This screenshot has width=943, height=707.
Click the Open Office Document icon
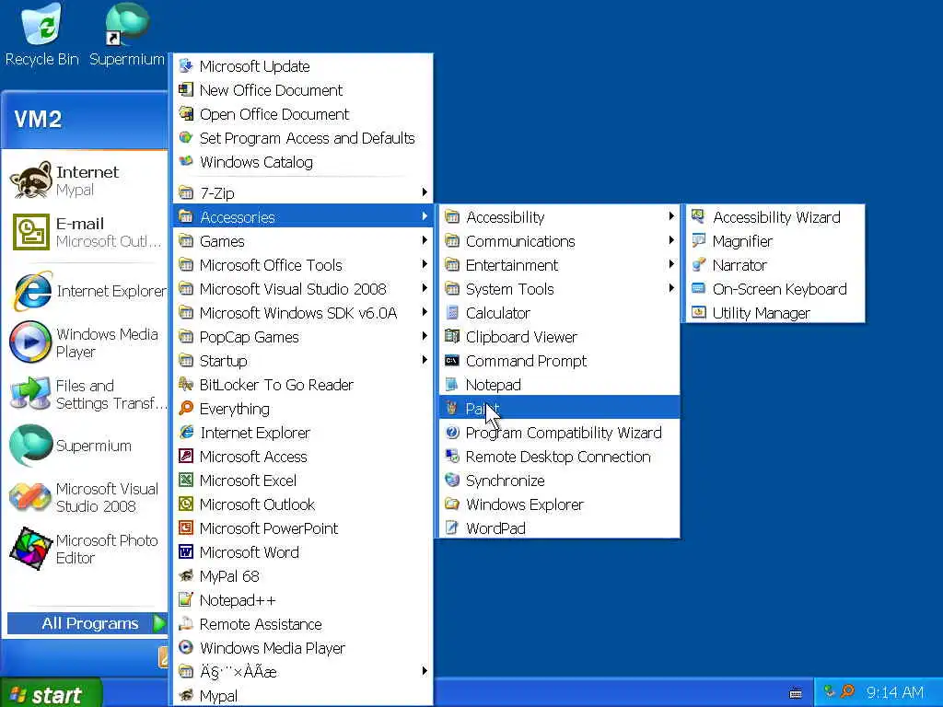click(x=186, y=113)
